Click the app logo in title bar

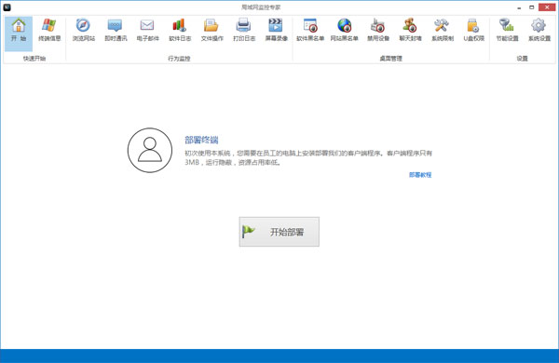tap(7, 7)
